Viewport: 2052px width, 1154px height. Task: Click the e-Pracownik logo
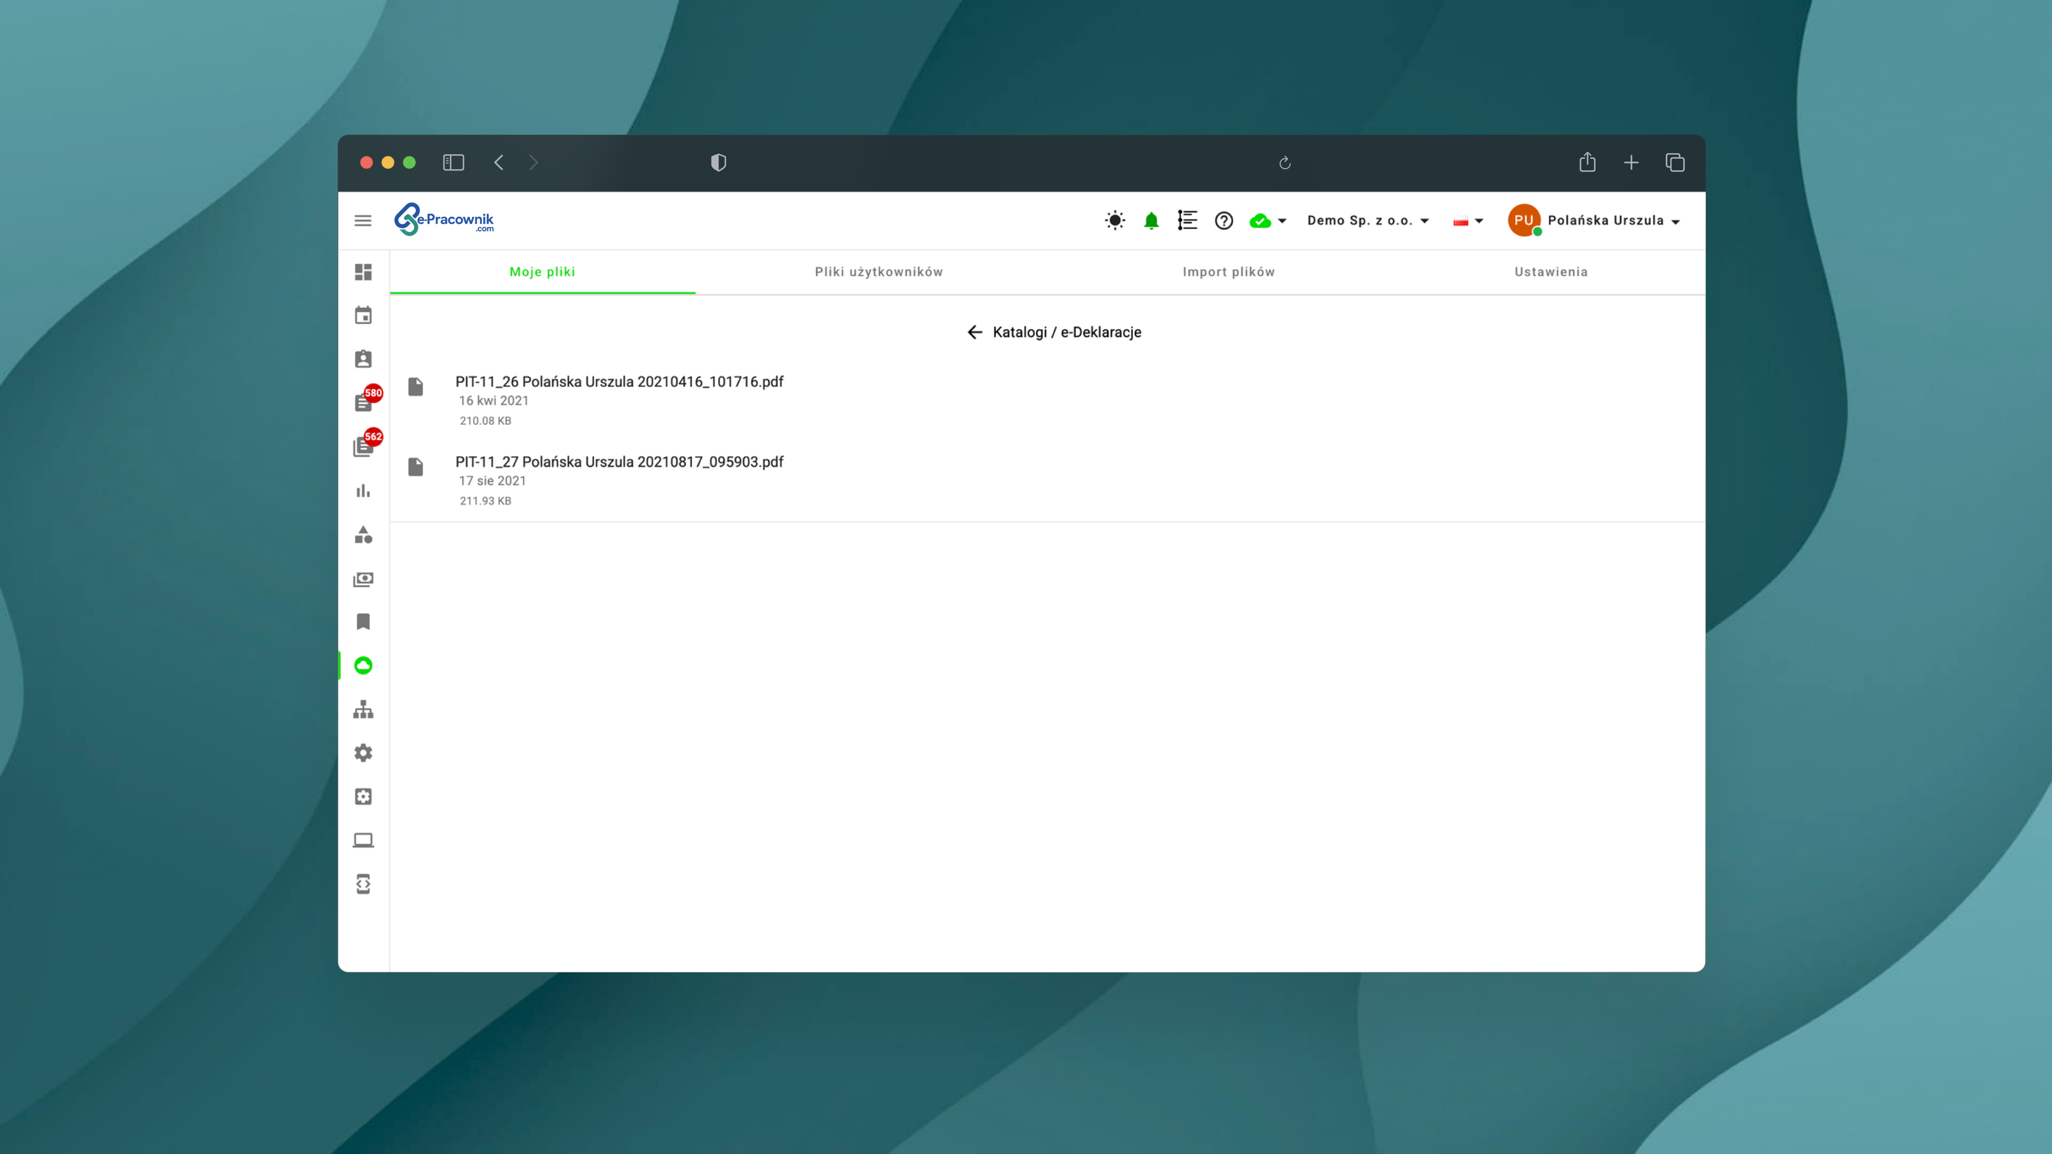[x=444, y=220]
